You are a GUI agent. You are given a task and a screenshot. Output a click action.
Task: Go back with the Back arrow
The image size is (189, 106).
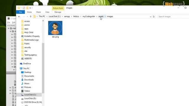click(19, 16)
